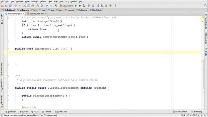The height and width of the screenshot is (117, 208).
Task: Open the Run tool window button
Action: (24, 112)
